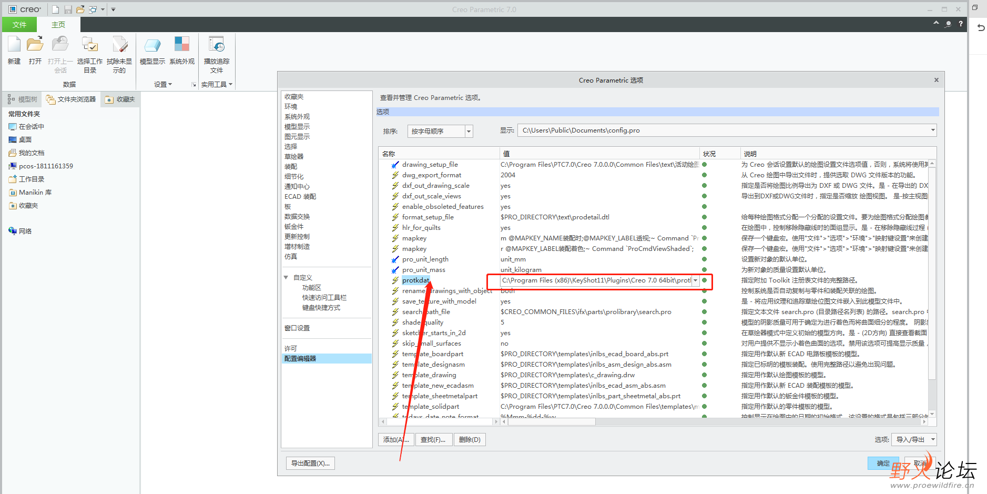This screenshot has height=494, width=987.
Task: Click the 系统外观 ribbon icon
Action: 182,51
